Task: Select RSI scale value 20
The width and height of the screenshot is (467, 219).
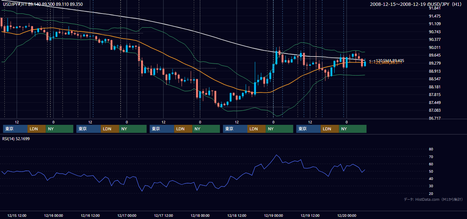Action: pos(431,193)
